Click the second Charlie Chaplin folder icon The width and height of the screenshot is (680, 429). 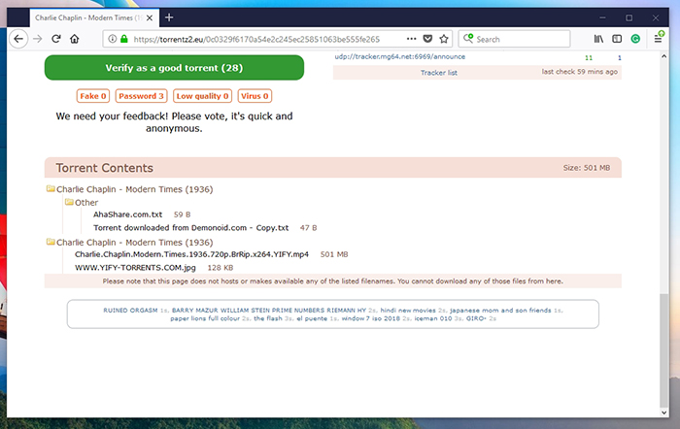point(51,242)
